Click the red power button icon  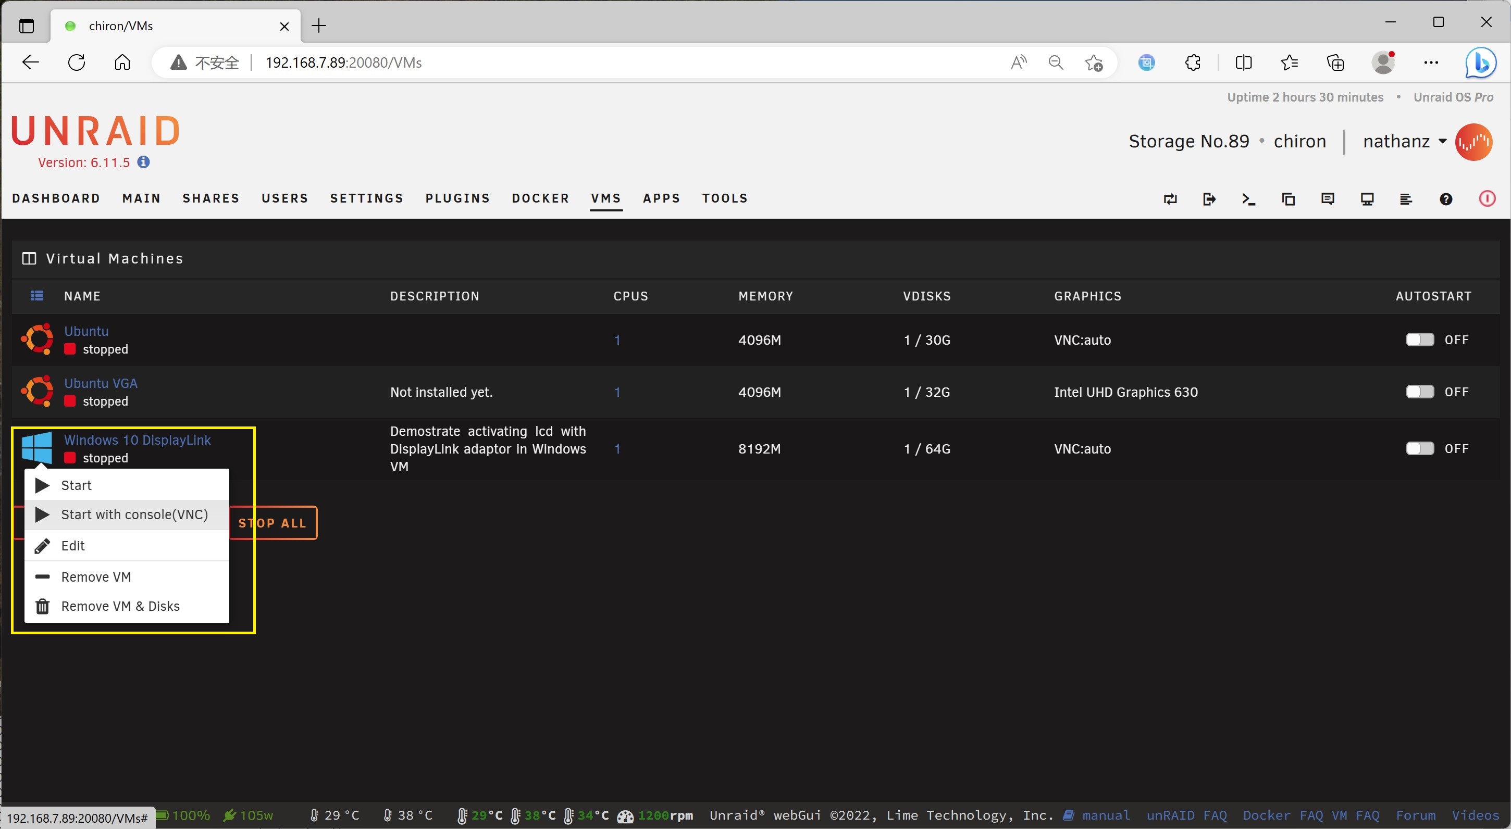tap(1487, 199)
